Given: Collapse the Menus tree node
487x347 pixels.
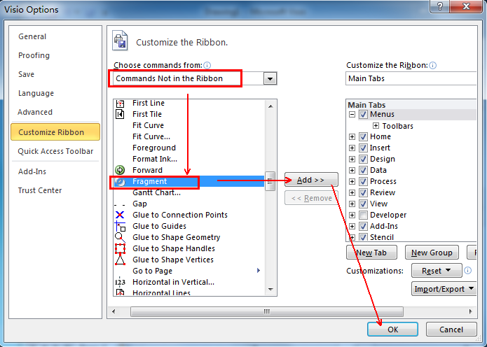Looking at the screenshot, I should coord(352,115).
